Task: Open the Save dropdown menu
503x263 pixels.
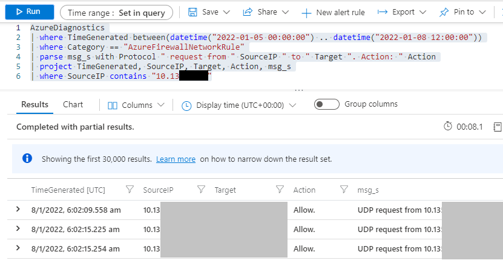Action: coord(209,12)
